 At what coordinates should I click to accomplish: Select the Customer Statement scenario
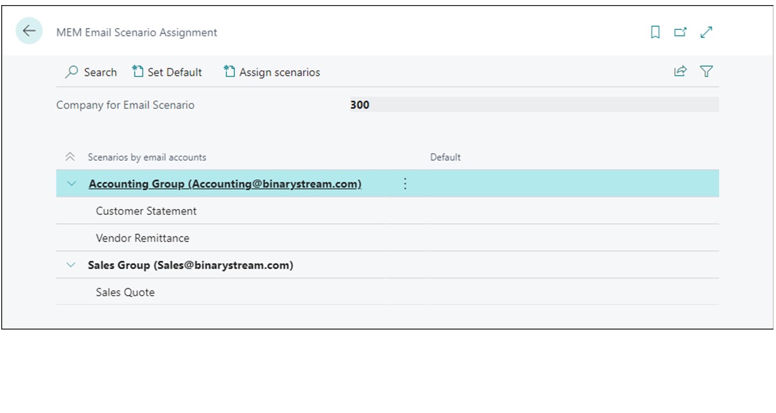(146, 211)
